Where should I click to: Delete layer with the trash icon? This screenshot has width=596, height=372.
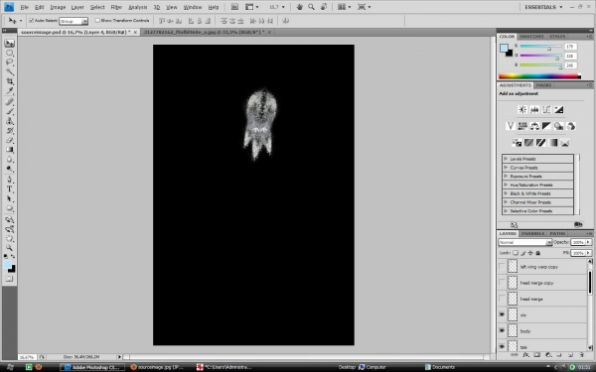[x=581, y=355]
